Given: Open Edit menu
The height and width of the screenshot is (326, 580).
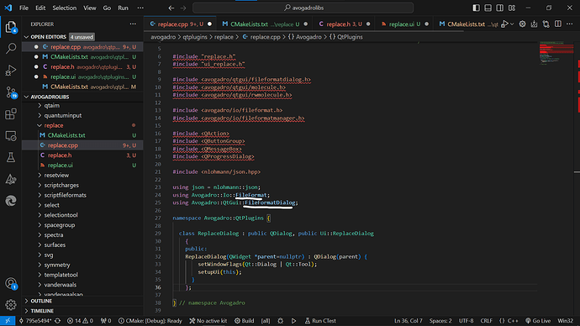Looking at the screenshot, I should [40, 8].
